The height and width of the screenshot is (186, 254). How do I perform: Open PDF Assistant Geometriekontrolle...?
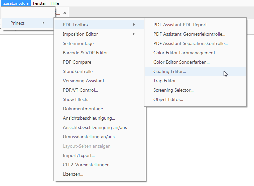tap(195, 34)
